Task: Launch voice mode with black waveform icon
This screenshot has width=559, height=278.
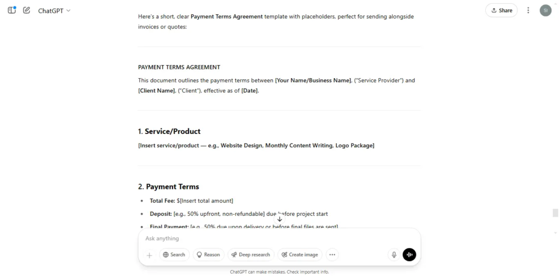Action: 409,255
